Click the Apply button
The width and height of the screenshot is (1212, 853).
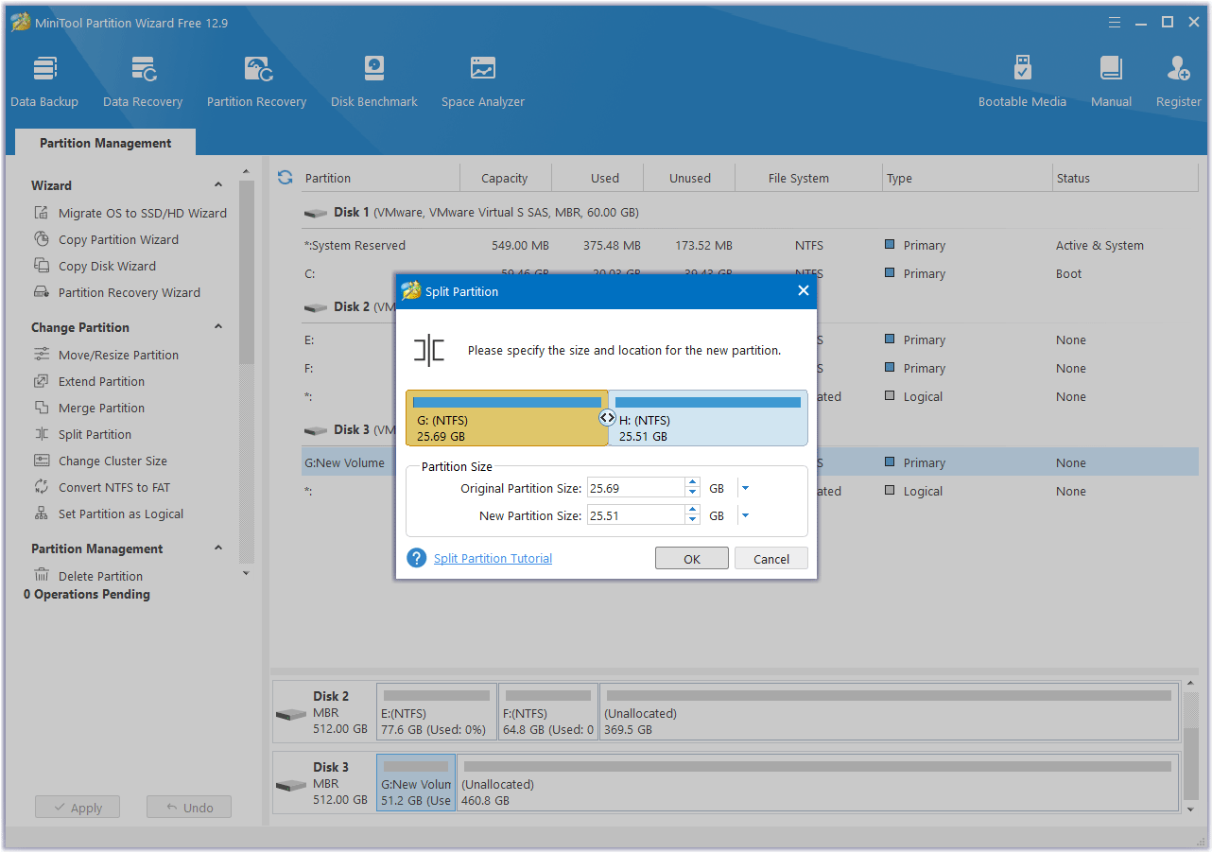click(x=78, y=808)
